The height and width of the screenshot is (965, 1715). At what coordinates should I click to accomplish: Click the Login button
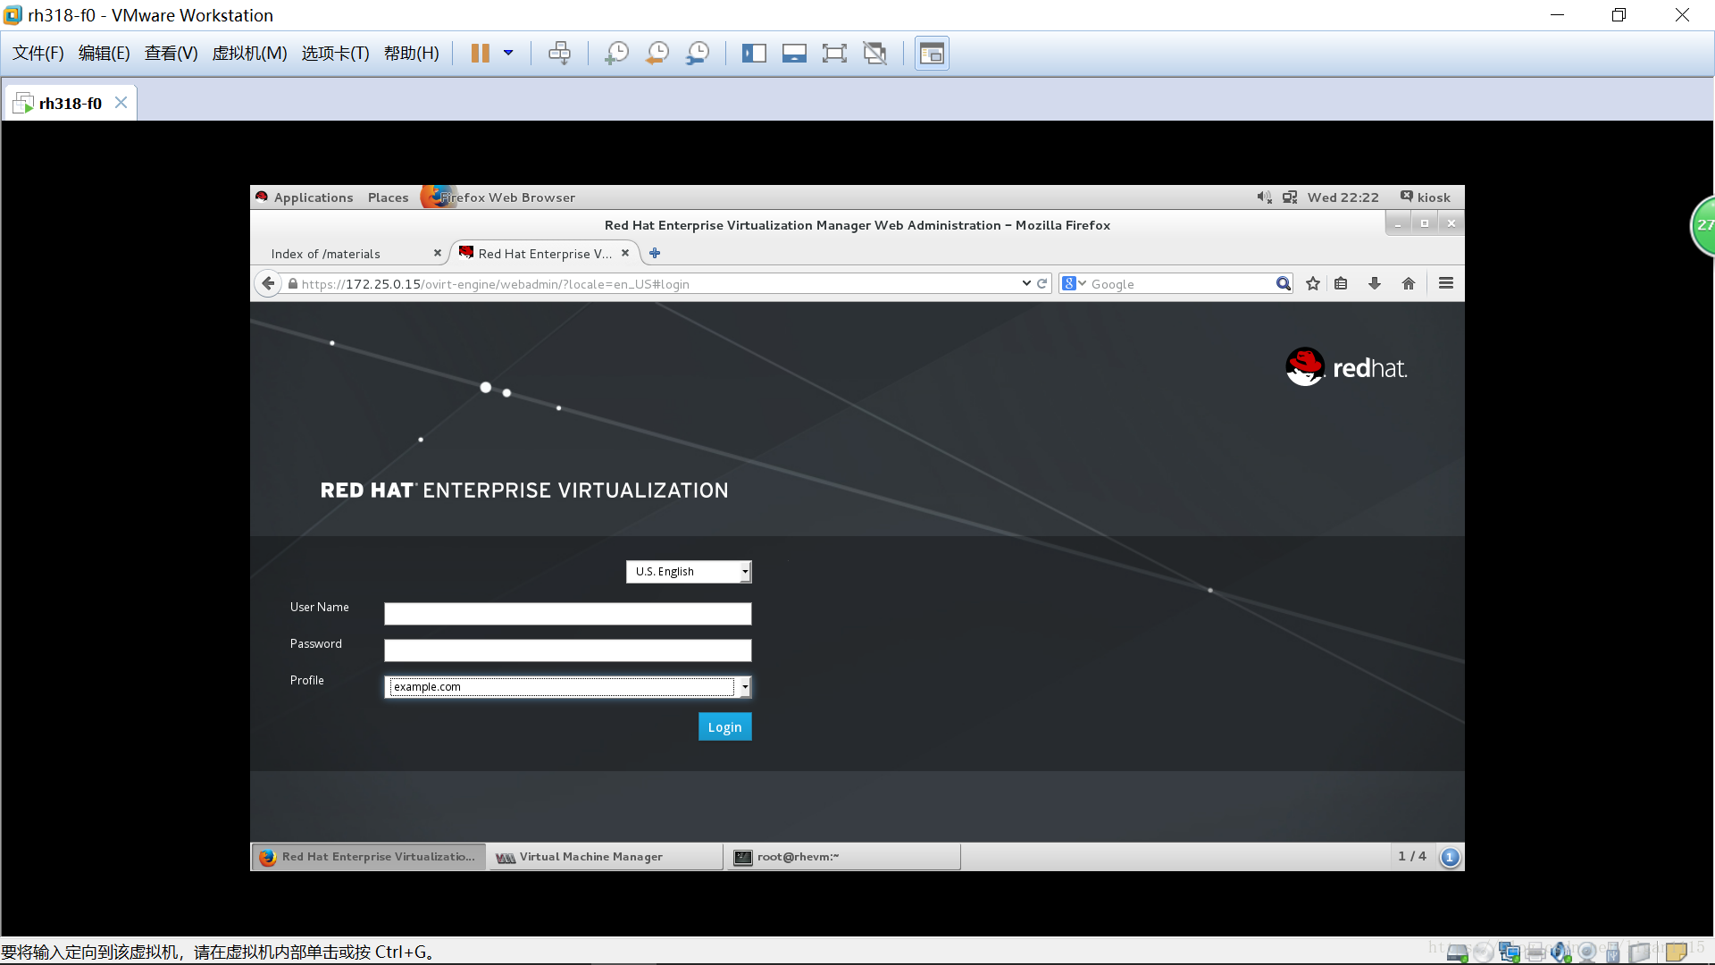pyautogui.click(x=725, y=727)
